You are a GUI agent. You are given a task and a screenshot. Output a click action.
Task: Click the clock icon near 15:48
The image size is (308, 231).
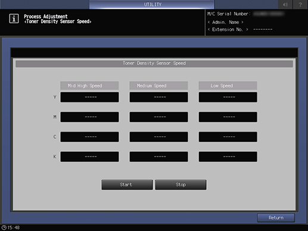click(x=4, y=227)
